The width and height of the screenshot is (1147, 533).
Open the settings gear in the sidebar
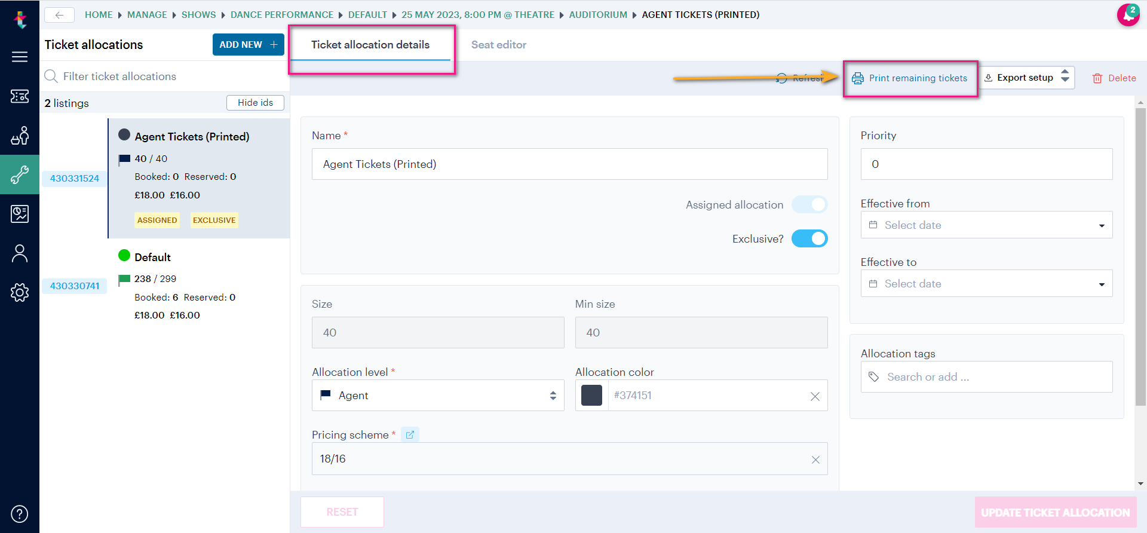[x=20, y=292]
